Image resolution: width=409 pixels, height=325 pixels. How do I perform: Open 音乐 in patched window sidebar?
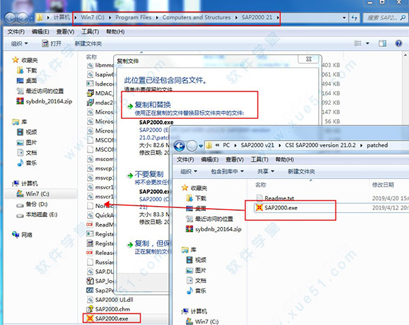coord(196,290)
